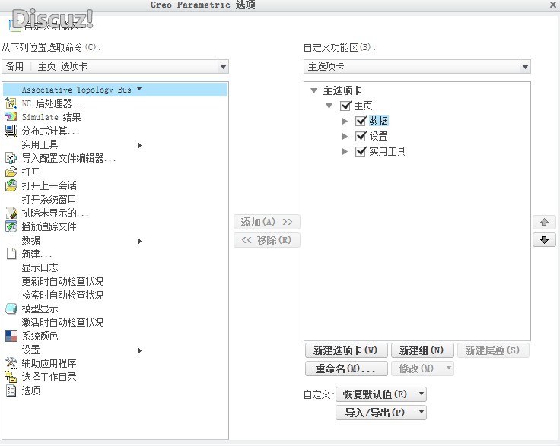Click the 拭除未显示的 icon
Image resolution: width=560 pixels, height=446 pixels.
coord(11,213)
